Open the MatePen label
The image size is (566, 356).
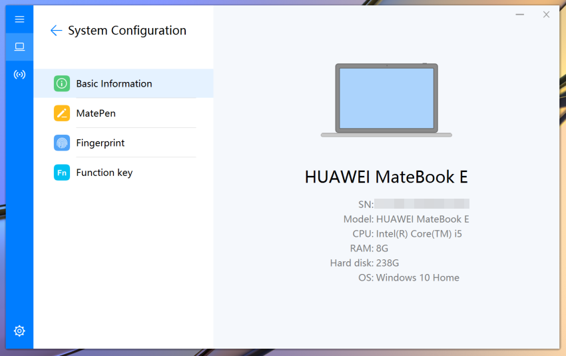tap(96, 113)
